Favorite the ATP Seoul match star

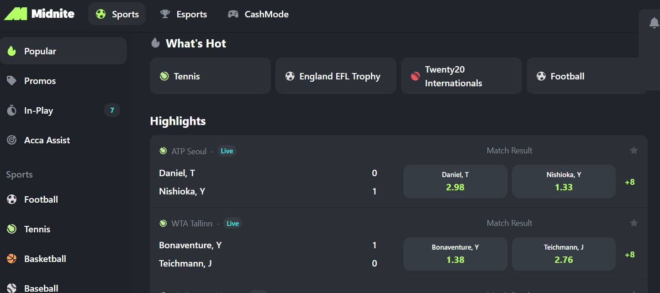(634, 151)
